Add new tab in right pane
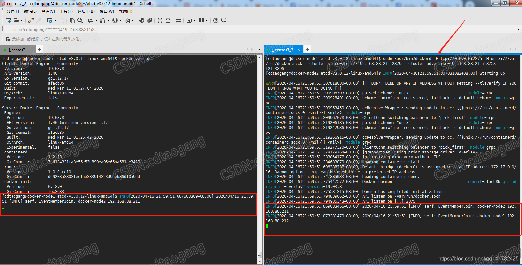The image size is (522, 265). 307,49
